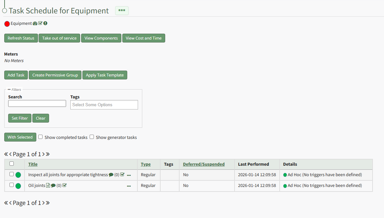
Task: Collapse the Filters section
Action: pyautogui.click(x=9, y=89)
